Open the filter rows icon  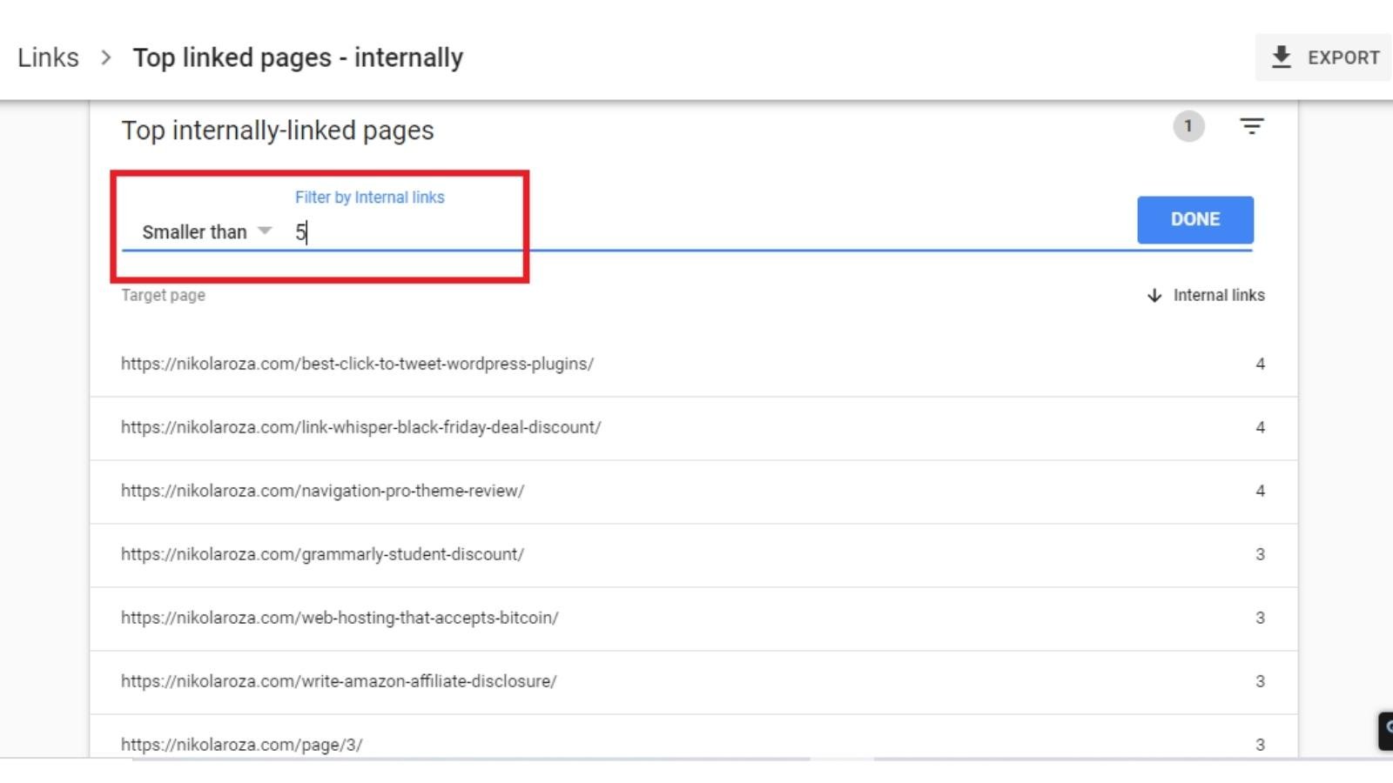(1252, 127)
